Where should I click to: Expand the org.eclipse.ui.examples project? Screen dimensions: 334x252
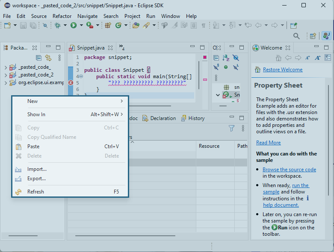pos(6,82)
